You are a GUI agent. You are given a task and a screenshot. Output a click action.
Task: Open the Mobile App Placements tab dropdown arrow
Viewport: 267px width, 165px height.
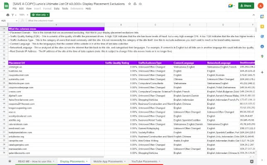pyautogui.click(x=125, y=161)
